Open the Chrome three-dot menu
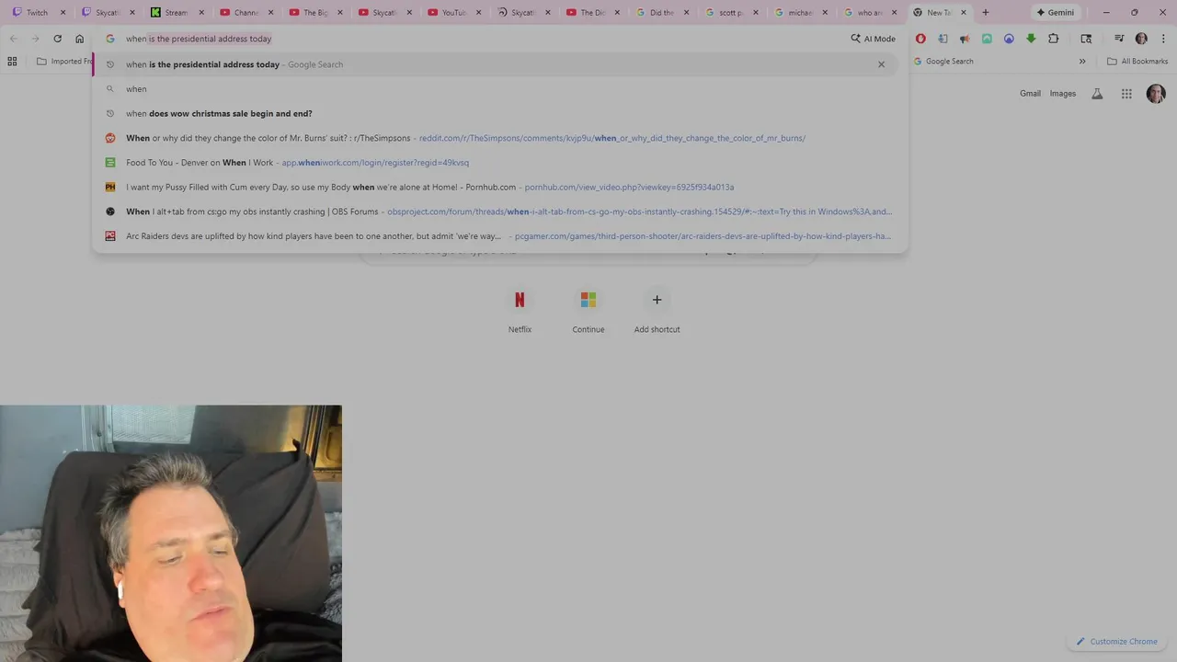The width and height of the screenshot is (1177, 662). tap(1162, 39)
